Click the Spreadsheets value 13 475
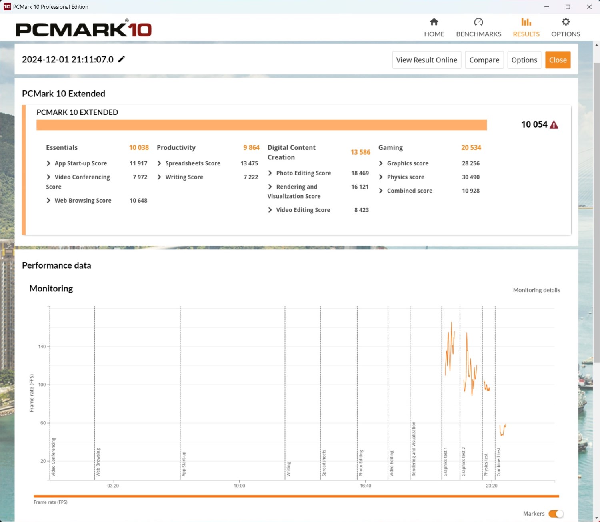The image size is (600, 522). (249, 163)
